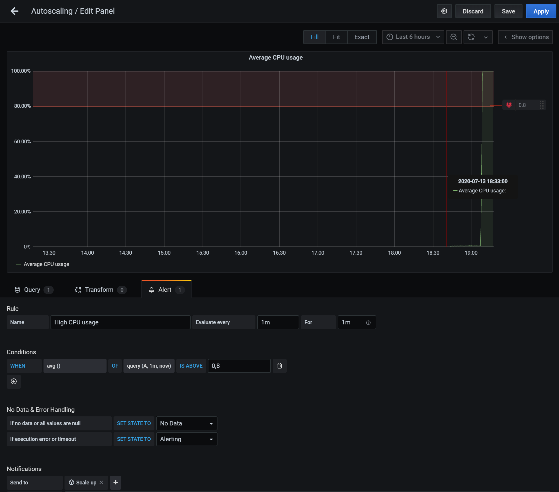This screenshot has height=492, width=559.
Task: Click the Apply button
Action: click(541, 11)
